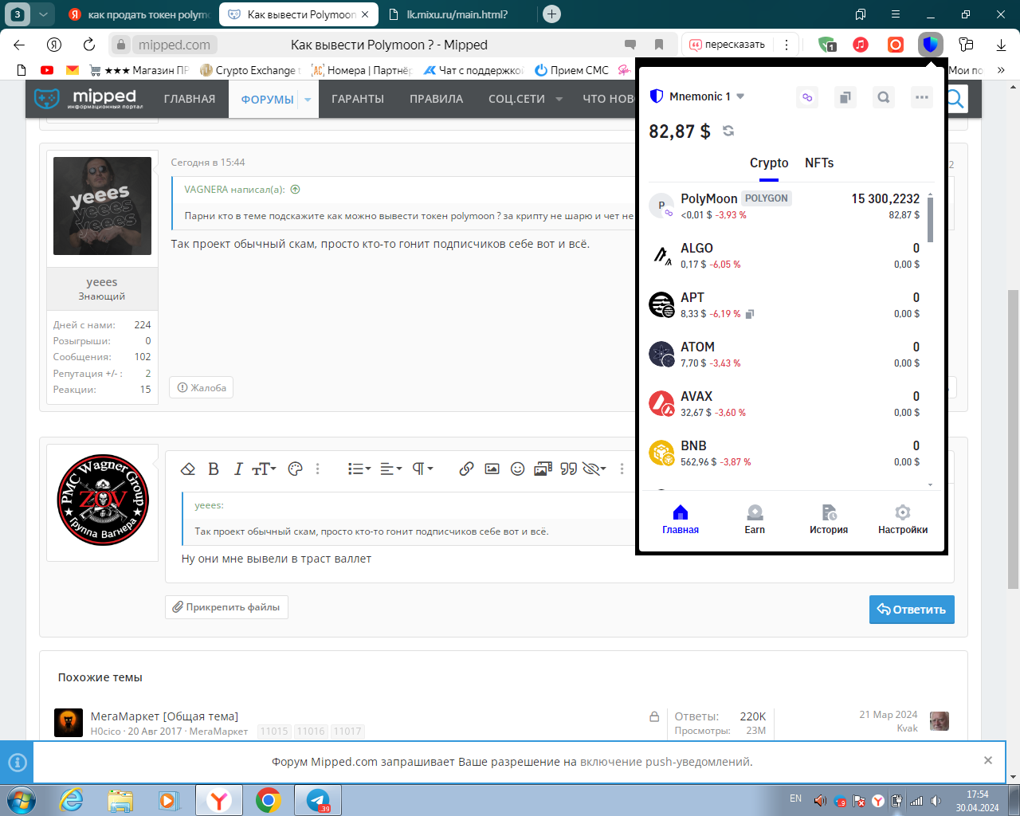Open История in the wallet
The width and height of the screenshot is (1020, 816).
pos(829,520)
